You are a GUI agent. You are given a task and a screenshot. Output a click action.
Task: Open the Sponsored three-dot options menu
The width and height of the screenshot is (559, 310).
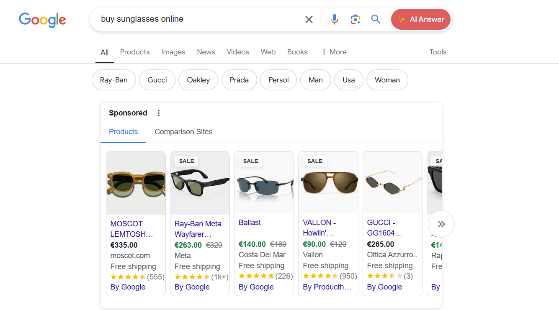(x=158, y=113)
